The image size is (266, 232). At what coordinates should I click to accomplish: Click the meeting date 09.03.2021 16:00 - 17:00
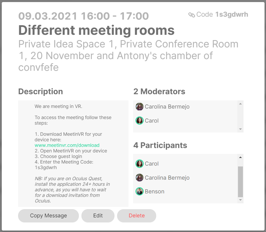[x=83, y=16]
